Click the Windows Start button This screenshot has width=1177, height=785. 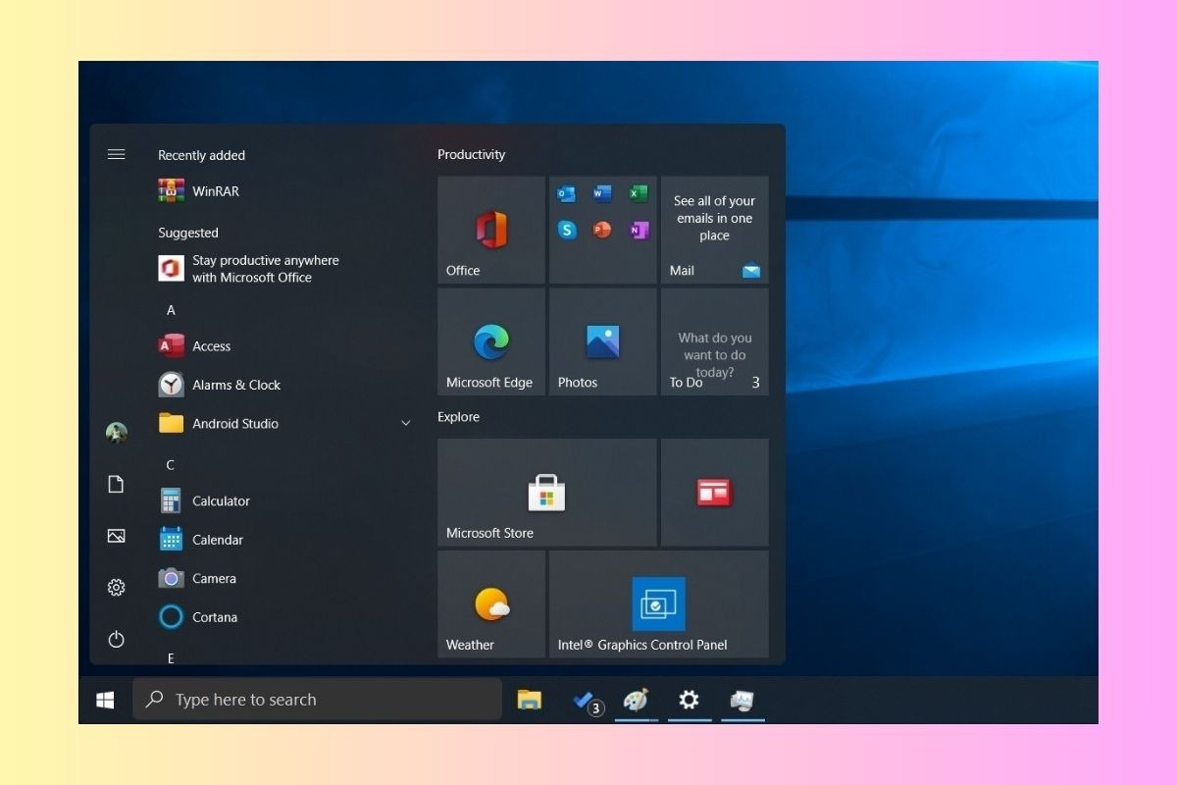click(105, 700)
